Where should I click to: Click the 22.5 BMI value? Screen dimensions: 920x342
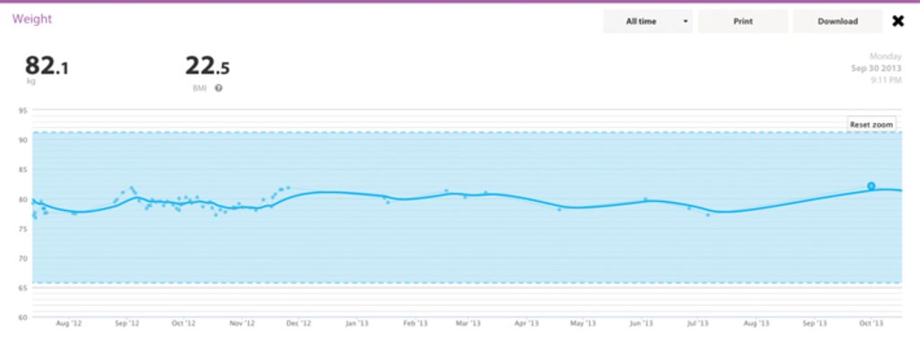point(208,66)
